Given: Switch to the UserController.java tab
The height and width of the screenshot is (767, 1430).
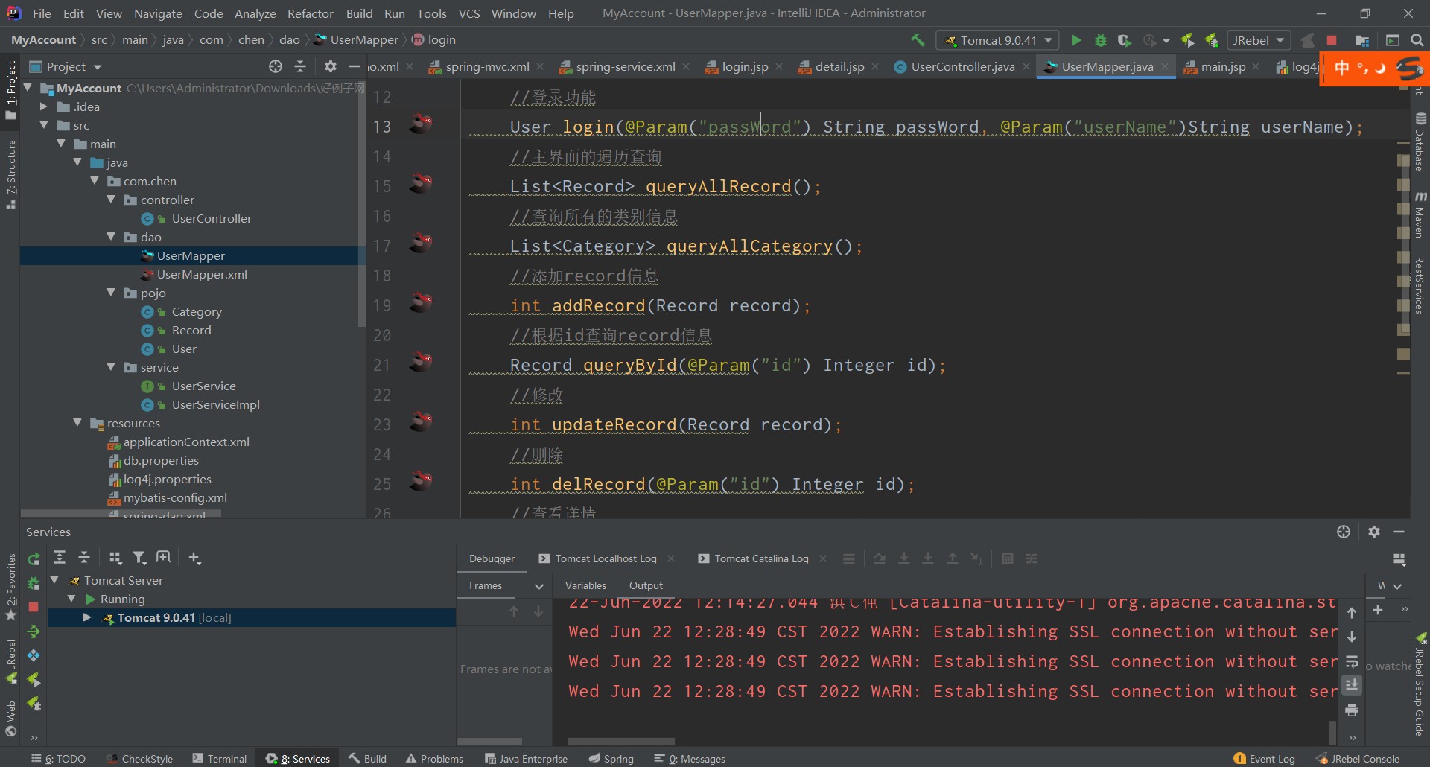Looking at the screenshot, I should (x=962, y=66).
